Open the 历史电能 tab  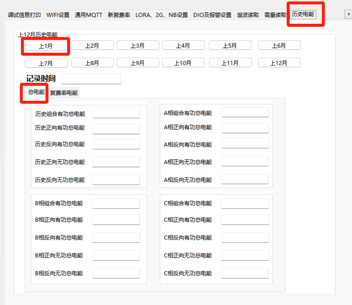(303, 15)
